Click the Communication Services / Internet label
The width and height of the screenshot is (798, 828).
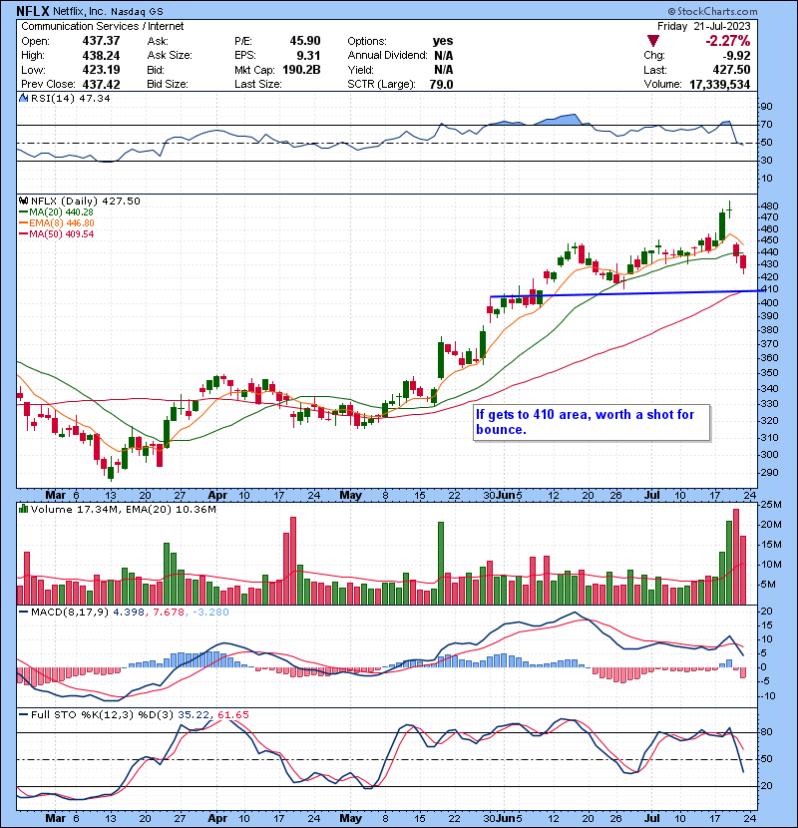coord(103,26)
